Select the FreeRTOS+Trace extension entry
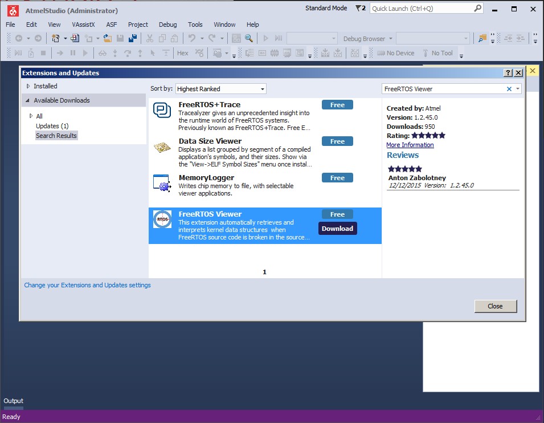This screenshot has height=423, width=544. [x=265, y=116]
